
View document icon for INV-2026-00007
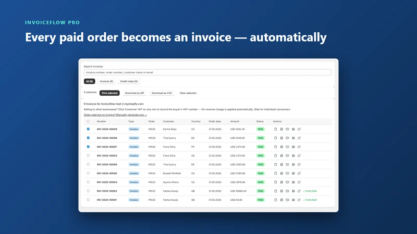tap(276, 147)
